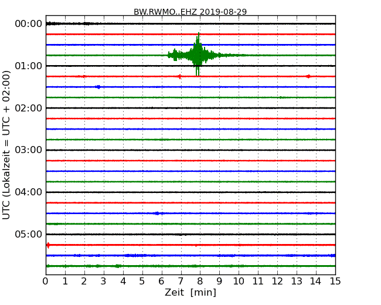Click the x-axis tick label 8
381x305 pixels.
[x=200, y=282]
